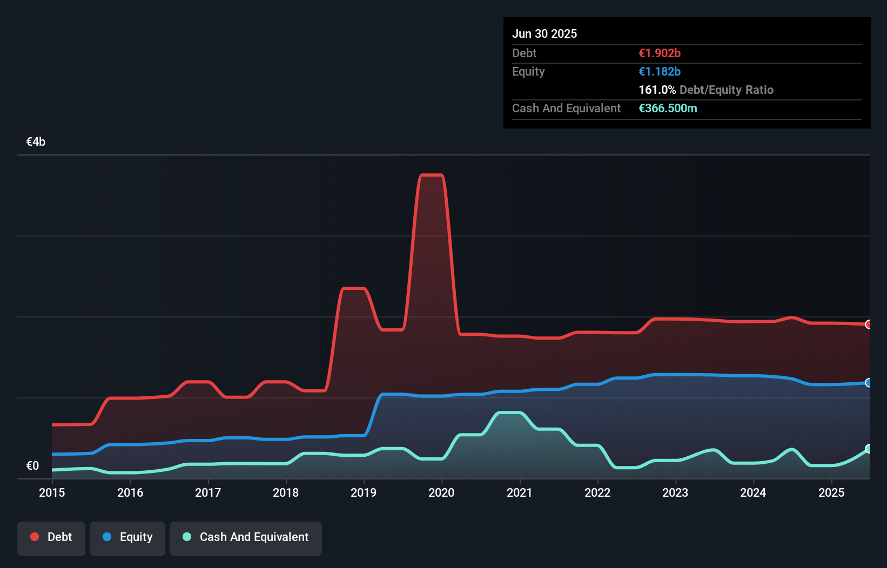This screenshot has width=887, height=568.
Task: Click the red Debt legend dot
Action: [35, 537]
